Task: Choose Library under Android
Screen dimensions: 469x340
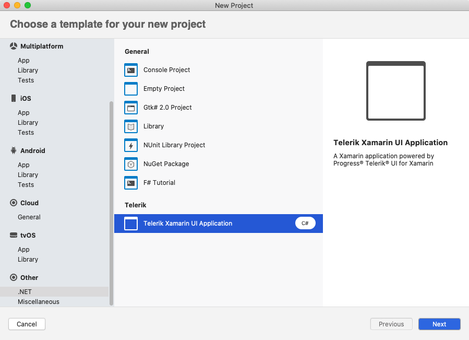Action: [x=28, y=174]
